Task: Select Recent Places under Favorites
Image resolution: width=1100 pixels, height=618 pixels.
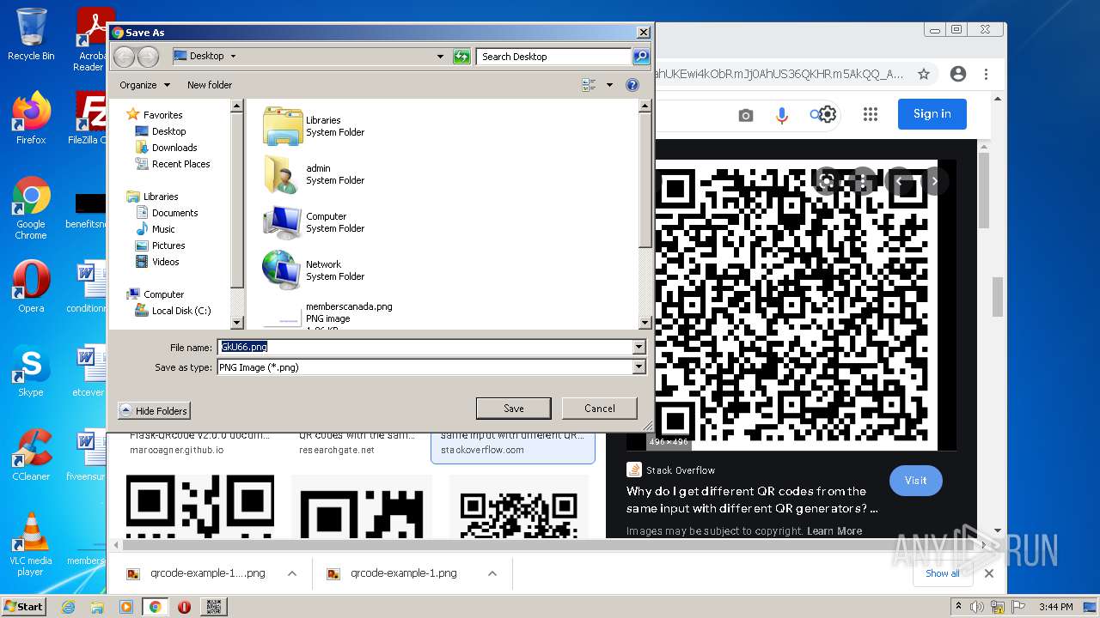Action: click(173, 164)
